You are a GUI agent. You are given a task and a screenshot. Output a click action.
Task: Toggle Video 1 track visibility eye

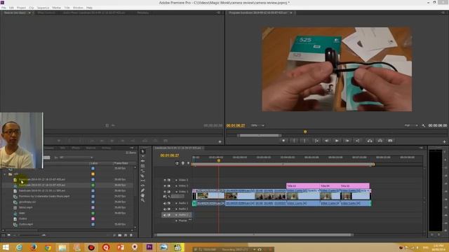click(x=165, y=191)
